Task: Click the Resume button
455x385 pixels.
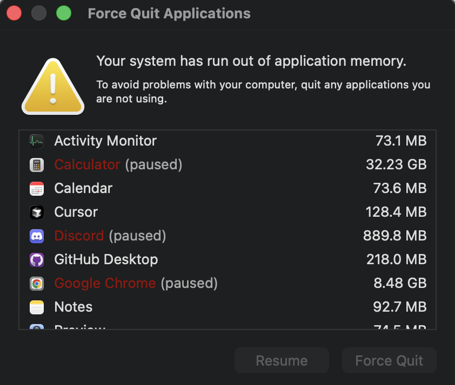Action: click(x=281, y=360)
